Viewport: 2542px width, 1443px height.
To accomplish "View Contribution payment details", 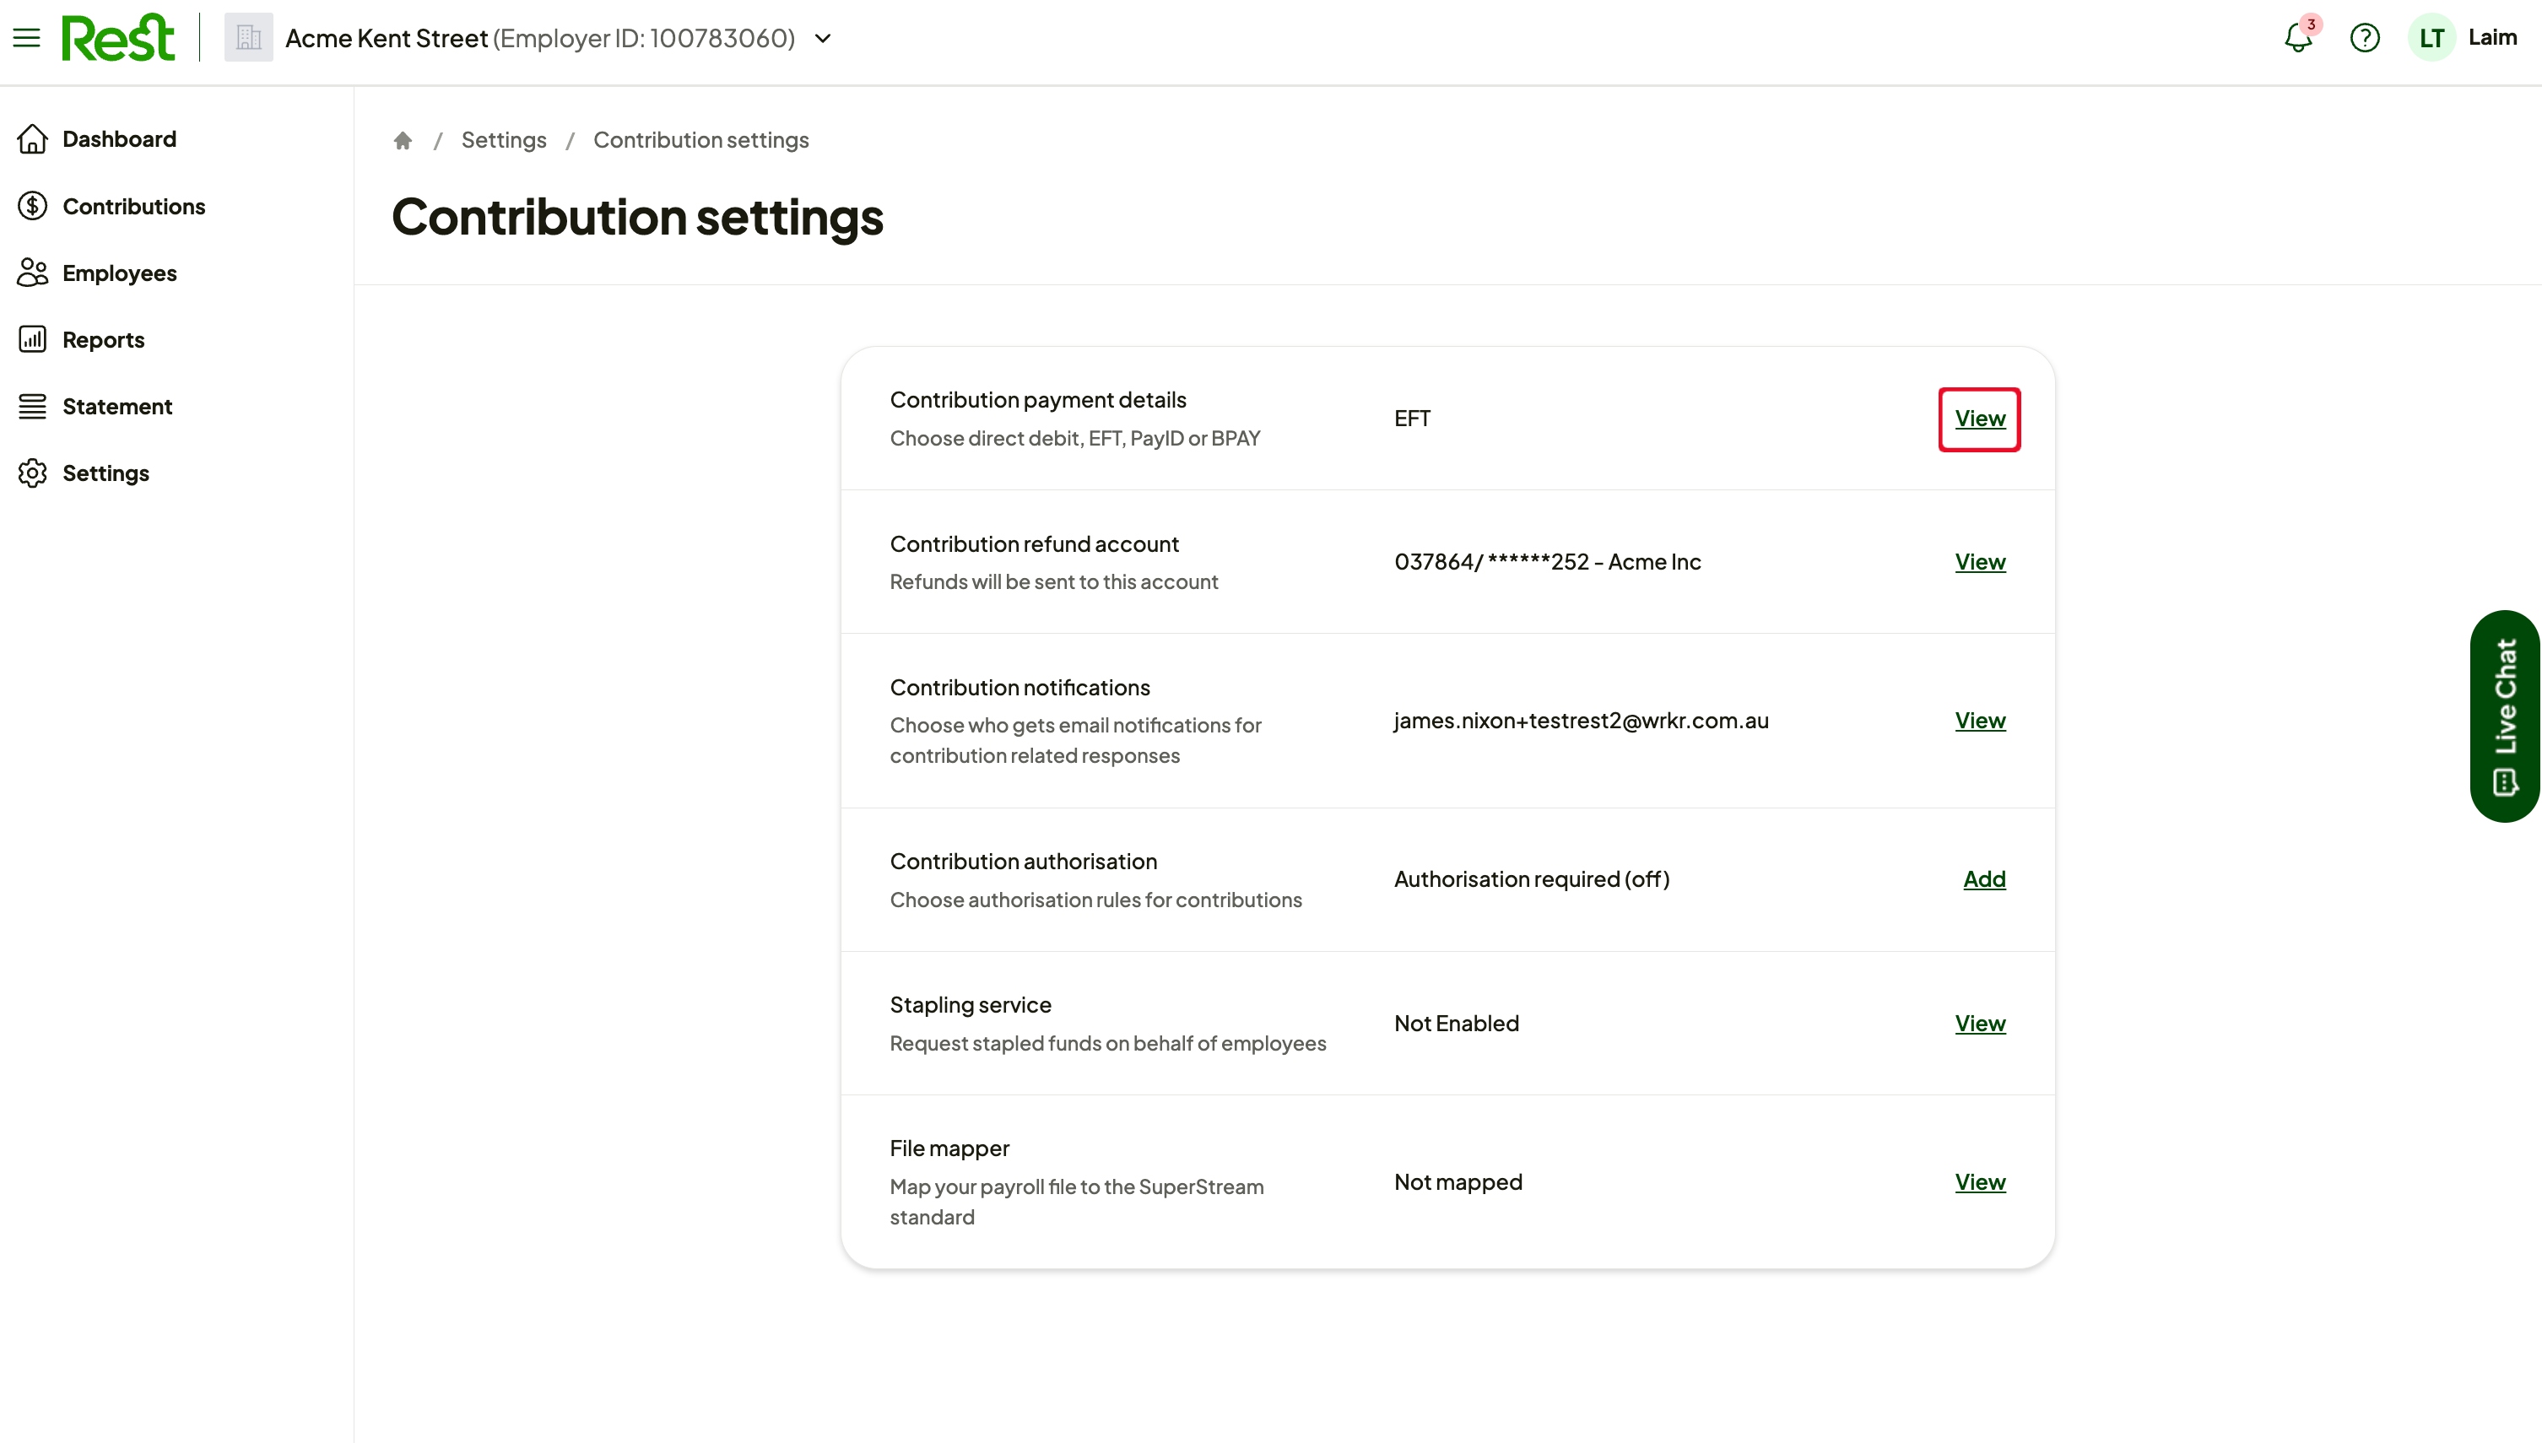I will (x=1980, y=419).
